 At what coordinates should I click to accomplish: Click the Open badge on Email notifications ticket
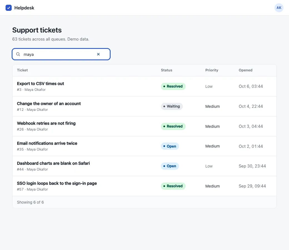pos(170,146)
